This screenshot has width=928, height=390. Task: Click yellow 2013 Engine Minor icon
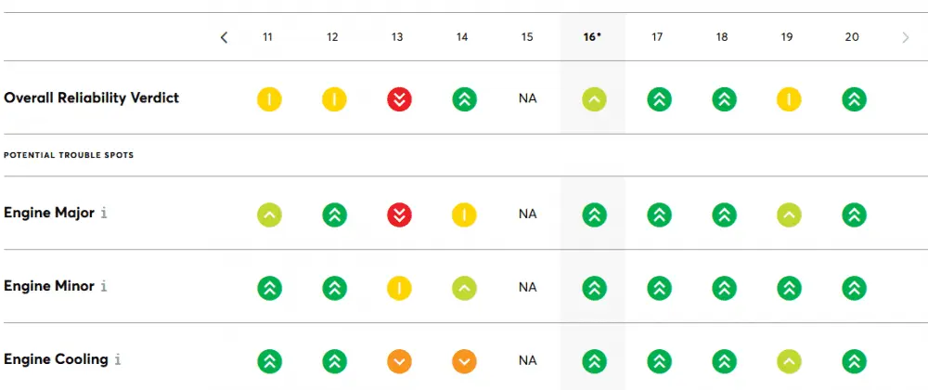[399, 288]
